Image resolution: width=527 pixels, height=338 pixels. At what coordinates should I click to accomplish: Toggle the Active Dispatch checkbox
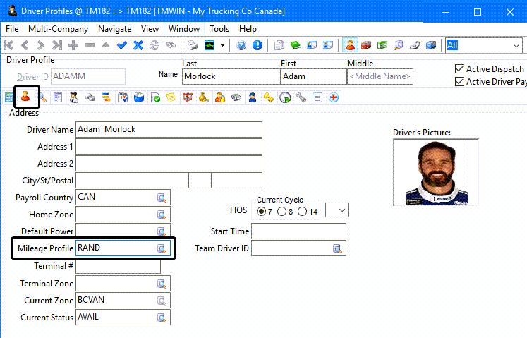pos(460,69)
